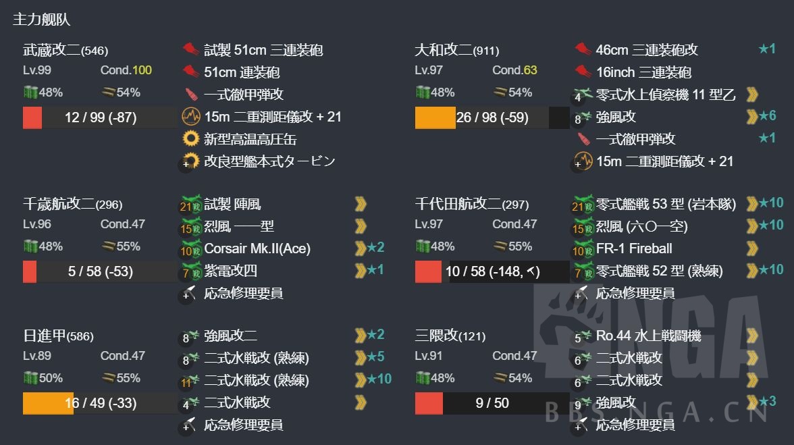Click the shell icon beside Musashi's 一式徹甲弾改

[191, 94]
